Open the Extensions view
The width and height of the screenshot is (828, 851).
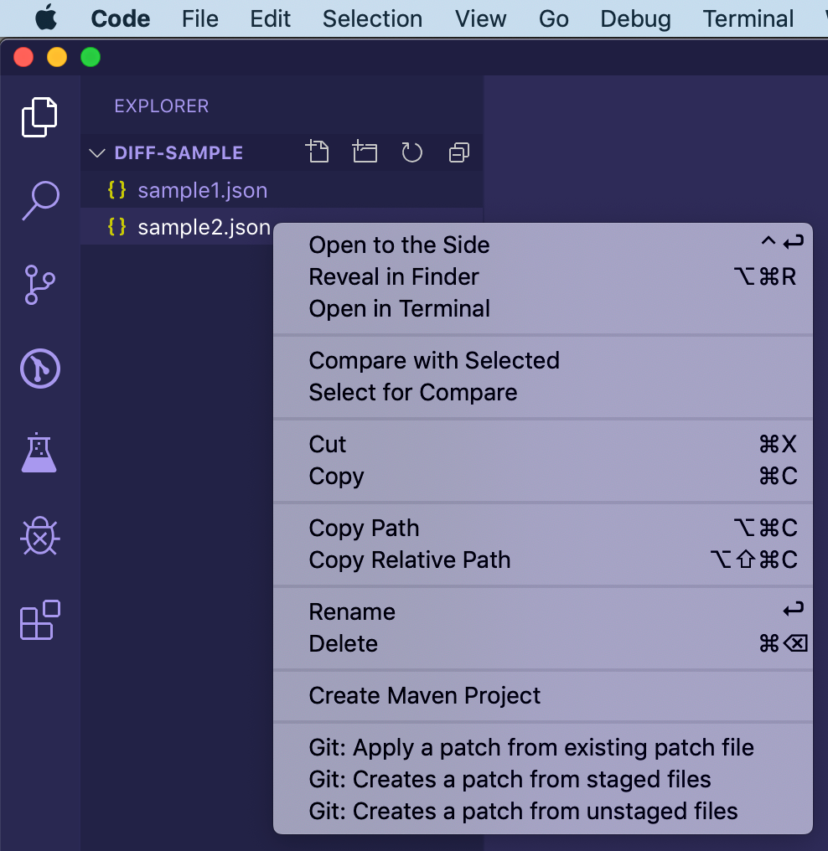[x=39, y=620]
